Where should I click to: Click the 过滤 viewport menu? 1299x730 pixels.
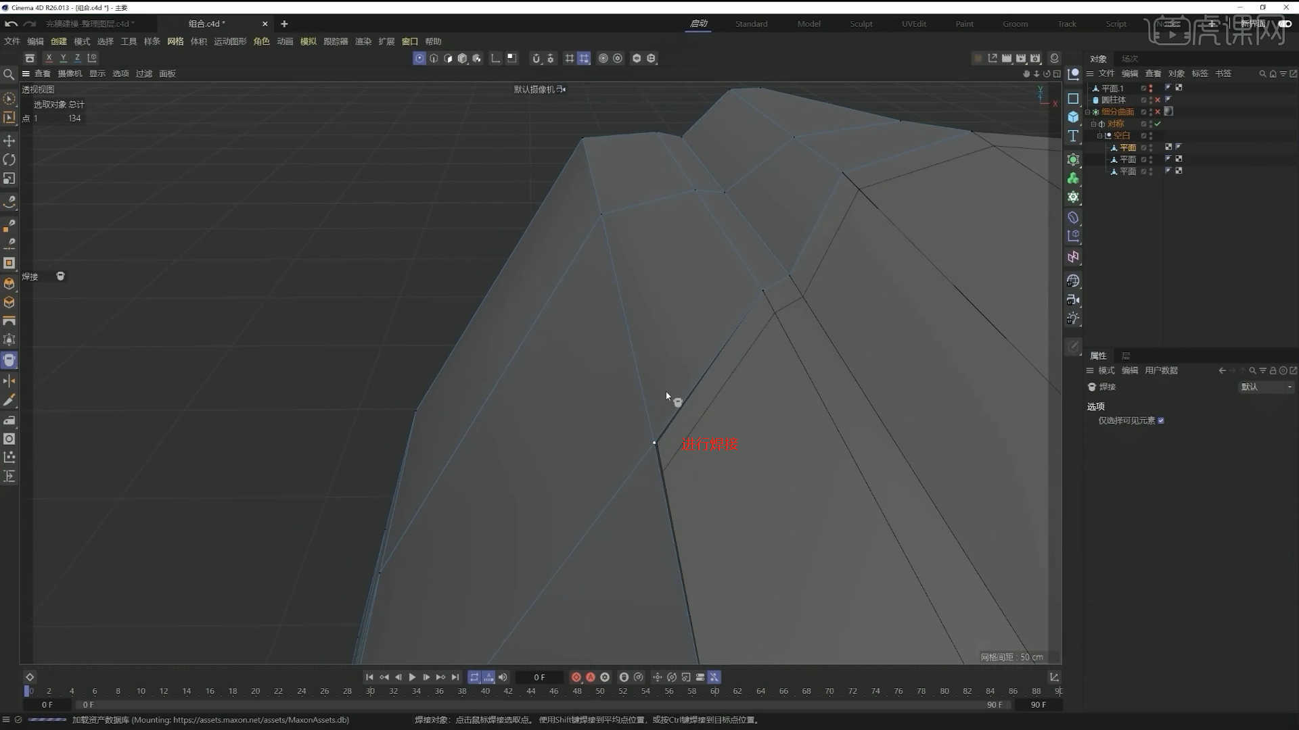(x=144, y=74)
